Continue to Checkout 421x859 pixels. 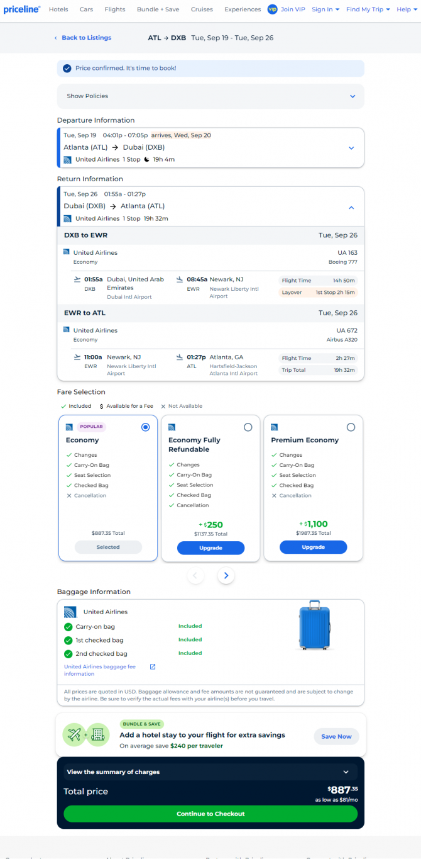coord(210,814)
